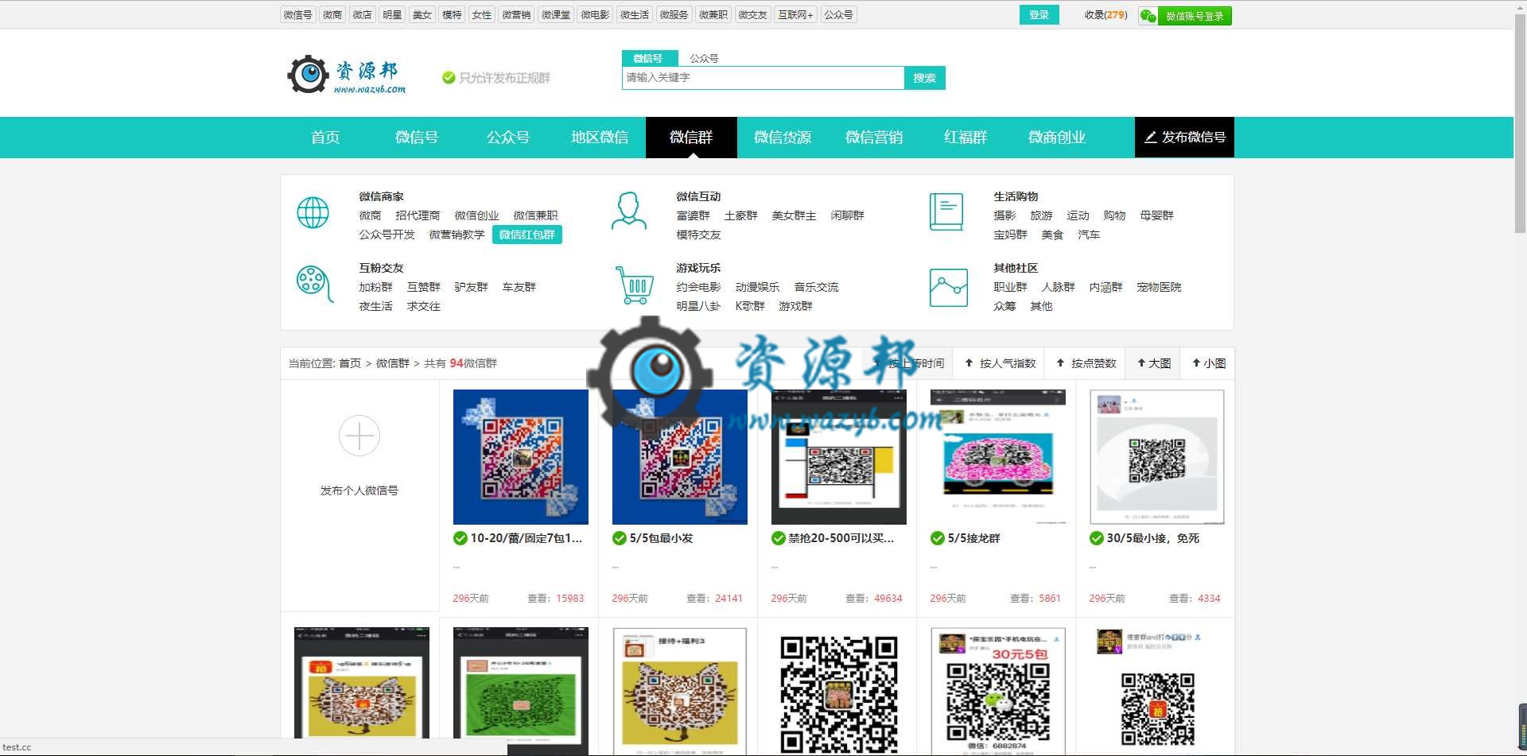The height and width of the screenshot is (756, 1527).
Task: Click the 明星 top tag
Action: [x=392, y=14]
